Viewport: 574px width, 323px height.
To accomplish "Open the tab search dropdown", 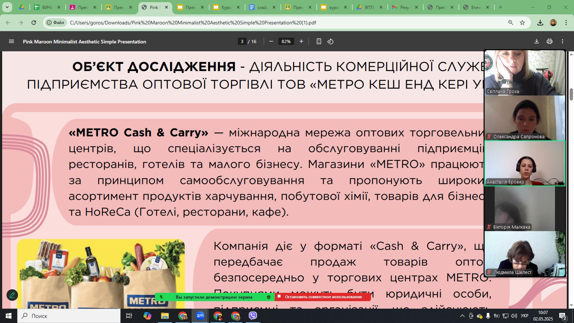I will 7,7.
